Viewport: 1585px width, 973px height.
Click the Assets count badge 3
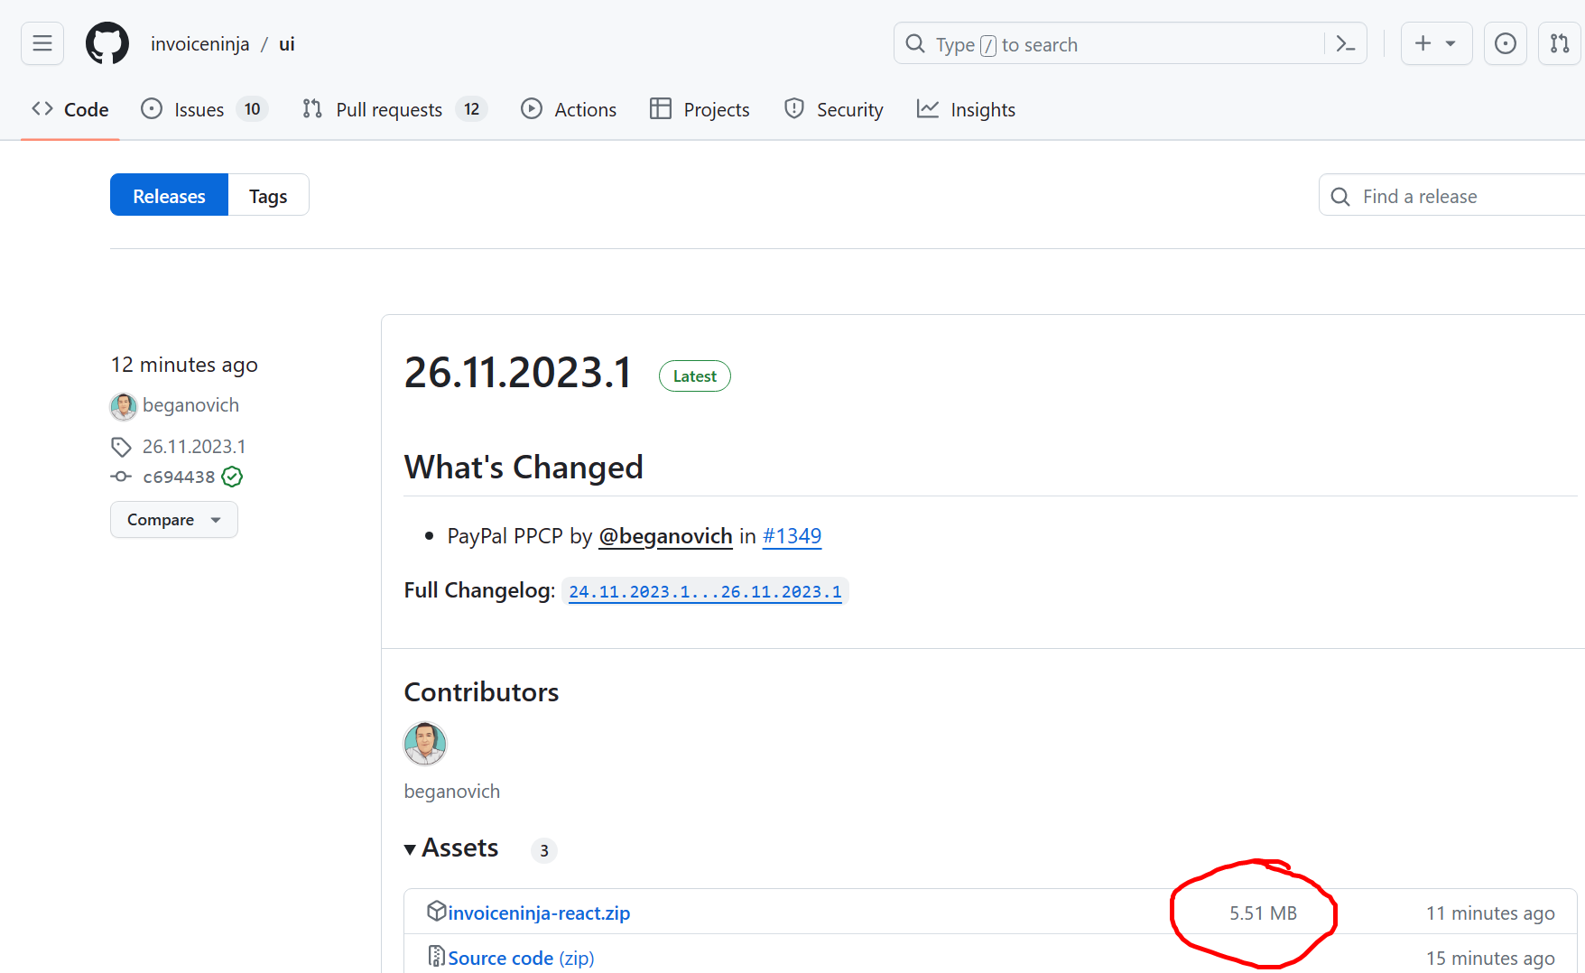tap(543, 850)
